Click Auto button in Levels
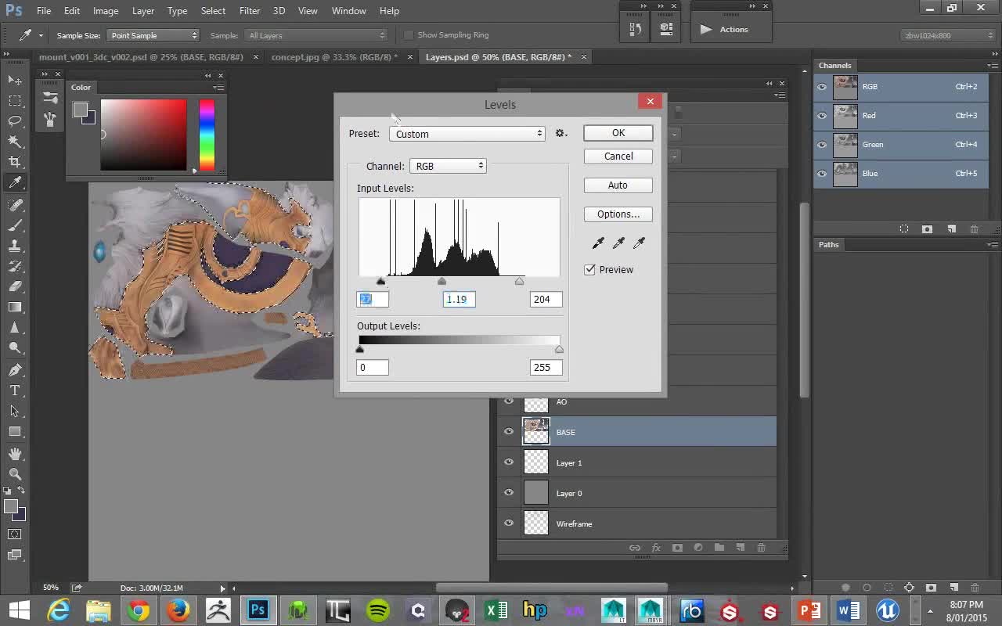 point(618,185)
